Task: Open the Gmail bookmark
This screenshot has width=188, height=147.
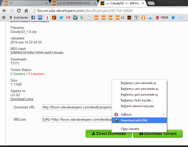Action: pyautogui.click(x=68, y=18)
